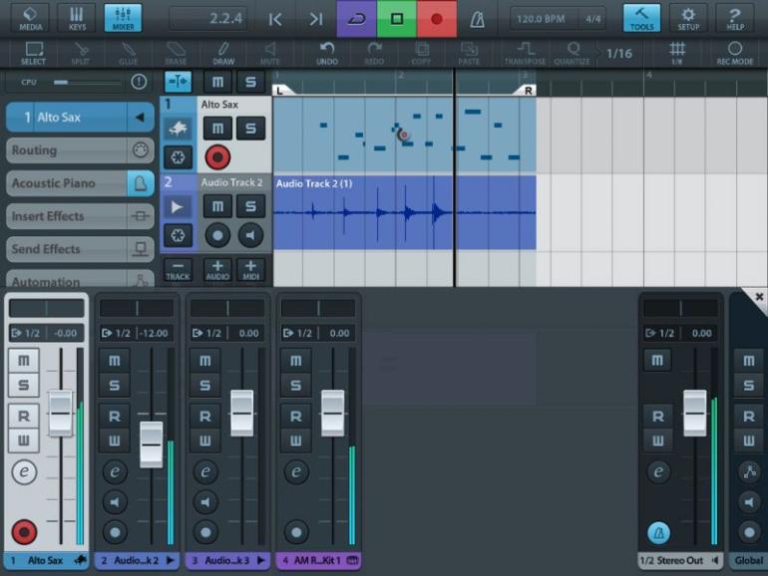Paste the copied event
Viewport: 768px width, 576px height.
coord(469,53)
